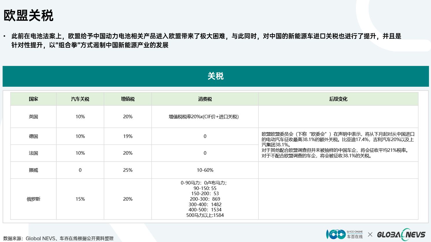Click the 德国 country cell

click(x=34, y=136)
